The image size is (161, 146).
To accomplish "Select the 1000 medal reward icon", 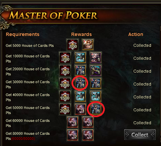I will 65,84.
